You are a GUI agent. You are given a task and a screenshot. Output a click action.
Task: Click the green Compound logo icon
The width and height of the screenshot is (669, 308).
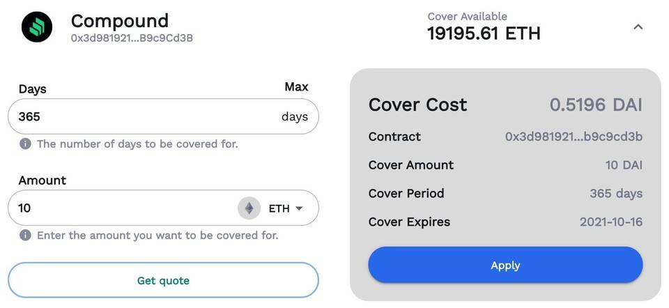click(x=37, y=27)
